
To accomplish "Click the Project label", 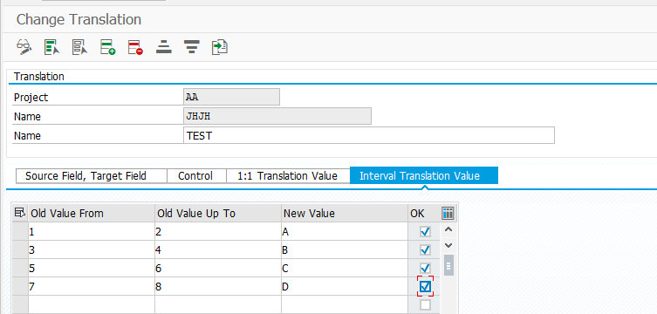I will [31, 98].
